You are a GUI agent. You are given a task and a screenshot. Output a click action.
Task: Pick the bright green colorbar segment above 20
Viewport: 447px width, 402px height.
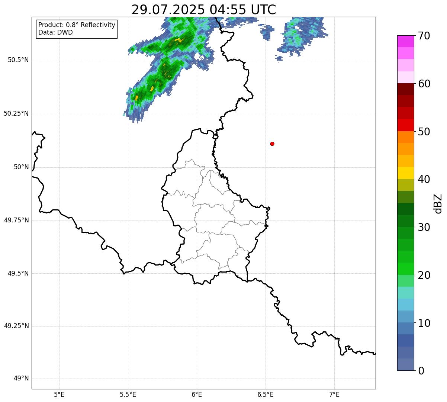pyautogui.click(x=405, y=268)
